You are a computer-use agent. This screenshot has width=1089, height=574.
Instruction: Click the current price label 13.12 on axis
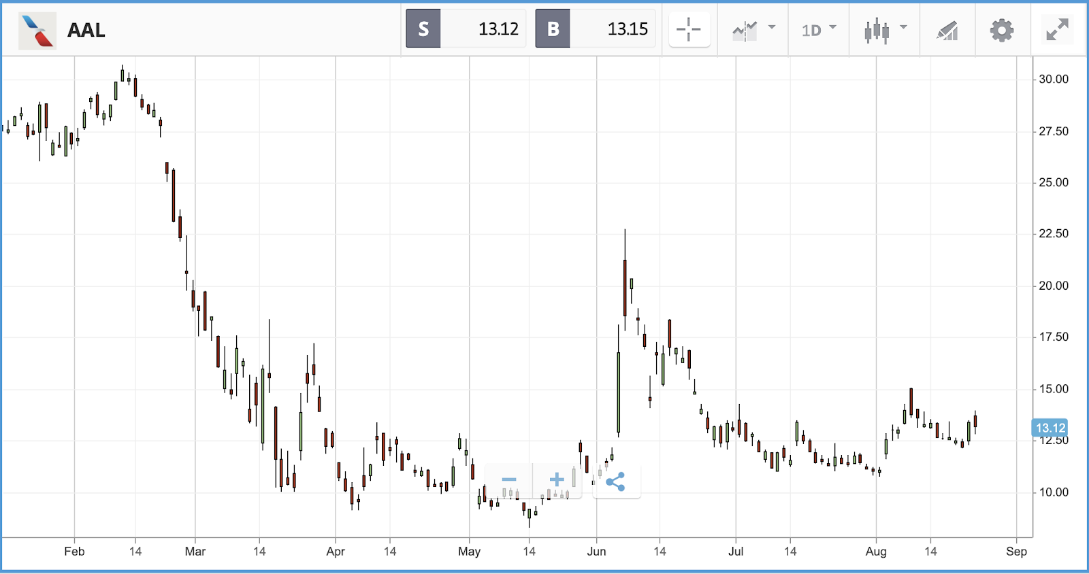pyautogui.click(x=1050, y=428)
